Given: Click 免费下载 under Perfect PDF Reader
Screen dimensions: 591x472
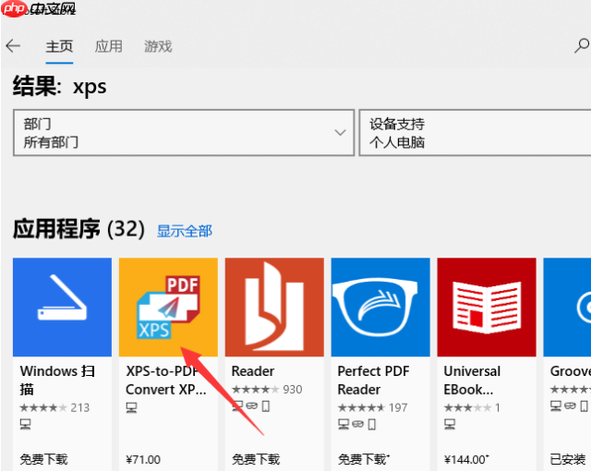Looking at the screenshot, I should (363, 459).
